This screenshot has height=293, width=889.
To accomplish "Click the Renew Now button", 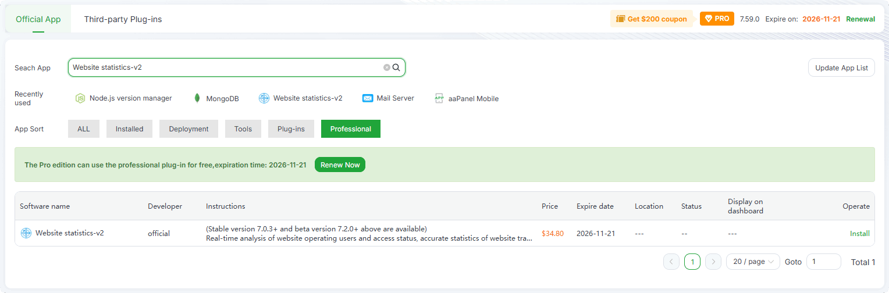I will coord(340,165).
